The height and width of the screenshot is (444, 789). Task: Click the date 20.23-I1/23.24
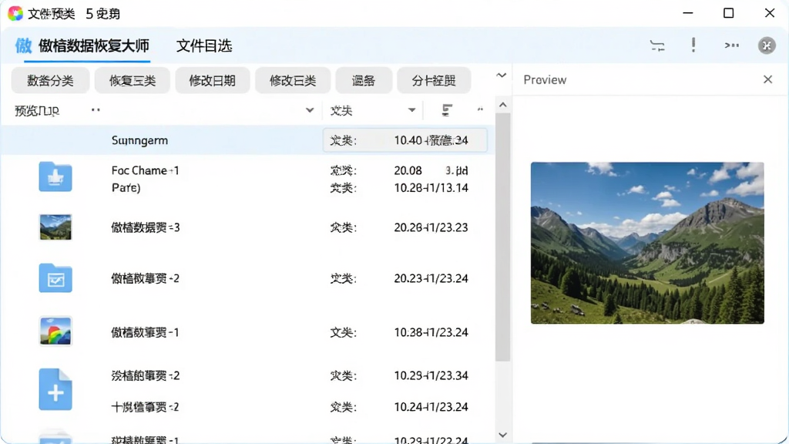[431, 278]
